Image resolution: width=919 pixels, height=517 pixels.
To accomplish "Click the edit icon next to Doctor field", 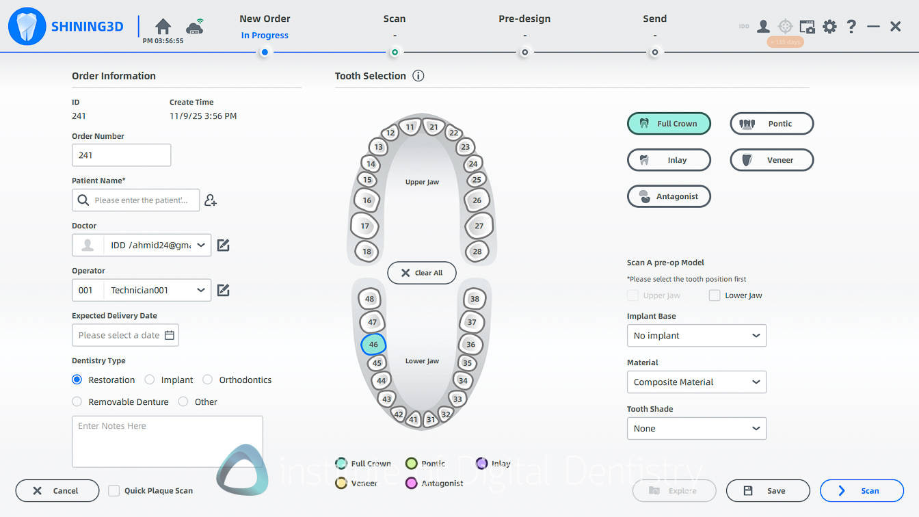I will tap(223, 245).
